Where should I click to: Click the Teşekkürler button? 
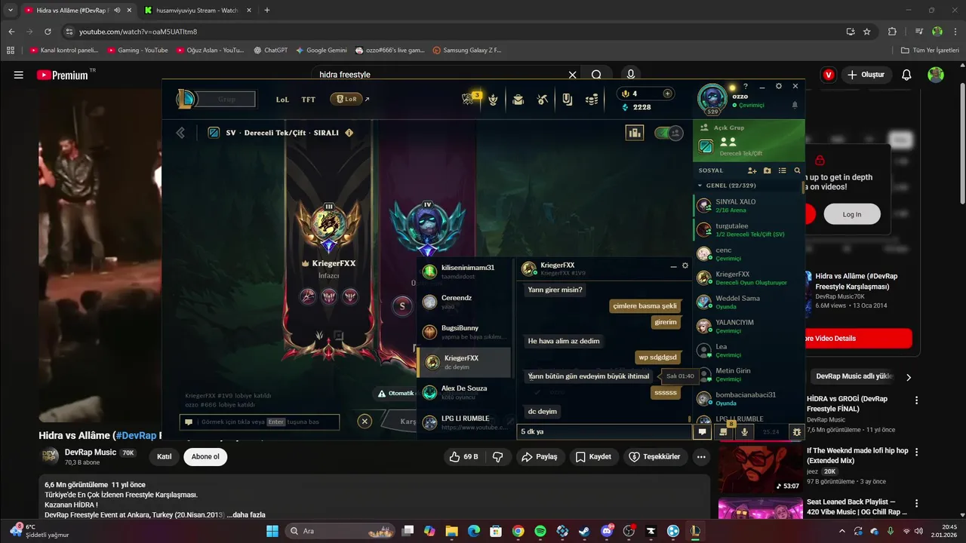(x=655, y=457)
